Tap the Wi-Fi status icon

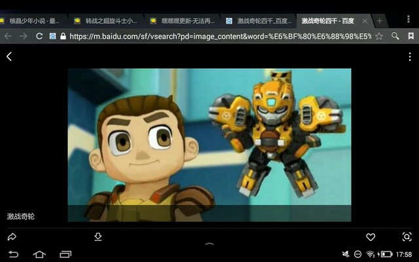[370, 254]
